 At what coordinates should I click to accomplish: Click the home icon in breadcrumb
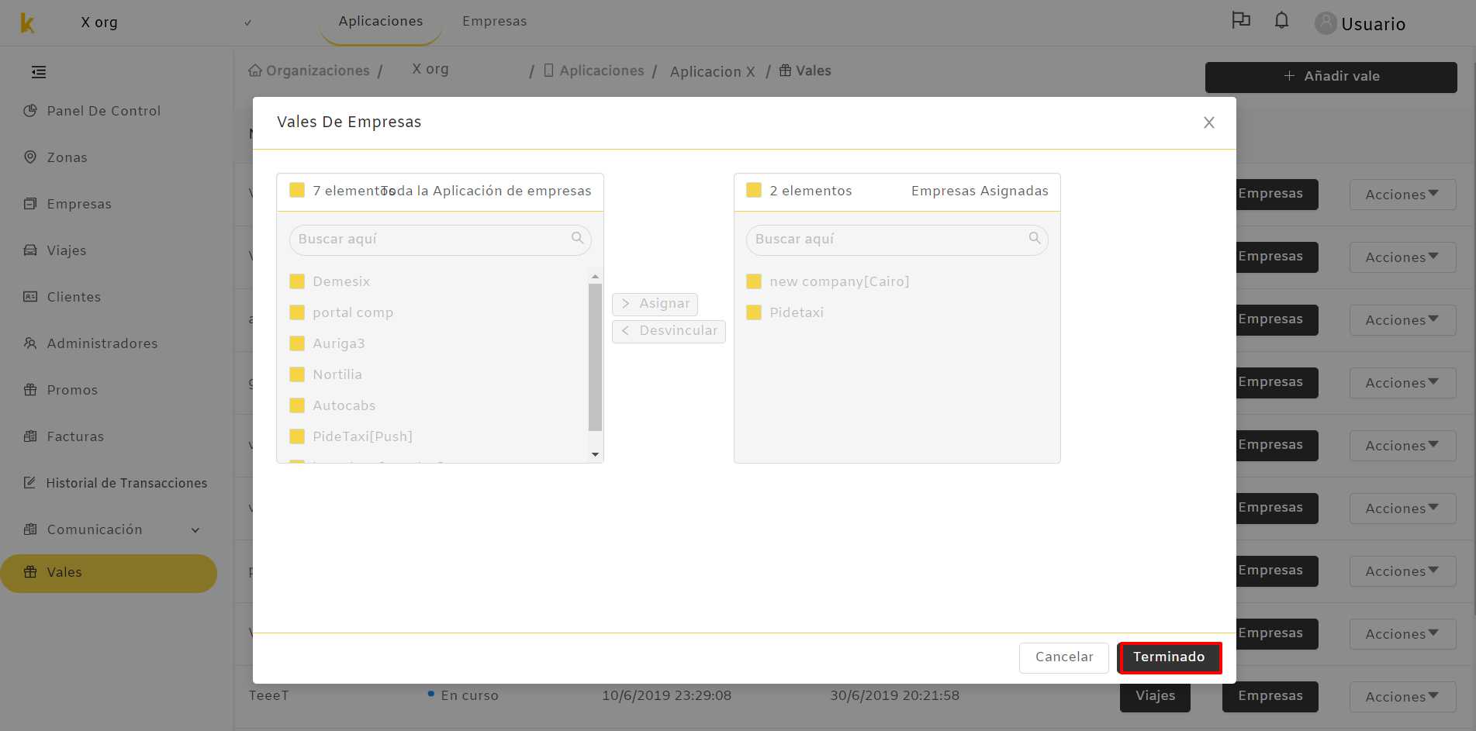[255, 71]
